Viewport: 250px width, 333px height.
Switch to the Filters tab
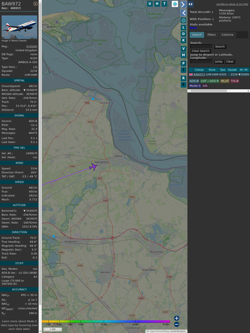tap(212, 35)
